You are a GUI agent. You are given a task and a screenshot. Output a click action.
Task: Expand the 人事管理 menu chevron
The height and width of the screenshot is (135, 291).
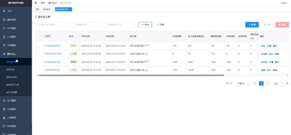pyautogui.click(x=28, y=118)
